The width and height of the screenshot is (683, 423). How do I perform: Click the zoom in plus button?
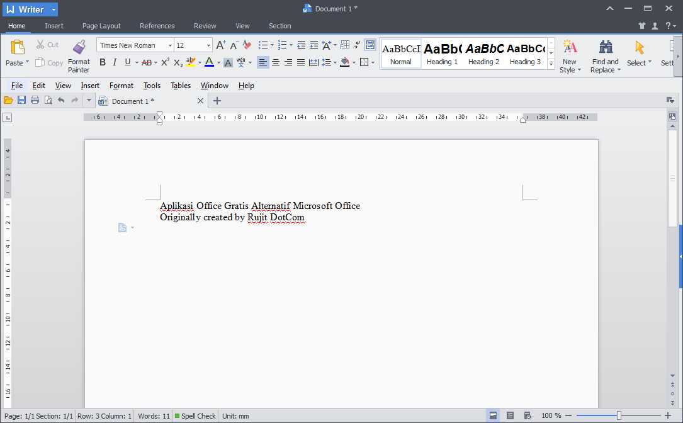(x=668, y=415)
